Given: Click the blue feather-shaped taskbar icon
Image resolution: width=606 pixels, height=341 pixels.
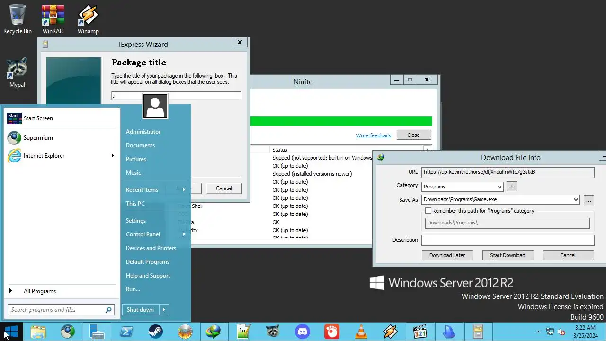Looking at the screenshot, I should (x=449, y=332).
